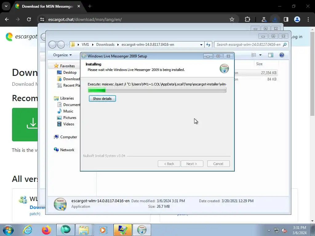Image resolution: width=315 pixels, height=236 pixels.
Task: Switch to installer taskbar button
Action: tap(142, 230)
